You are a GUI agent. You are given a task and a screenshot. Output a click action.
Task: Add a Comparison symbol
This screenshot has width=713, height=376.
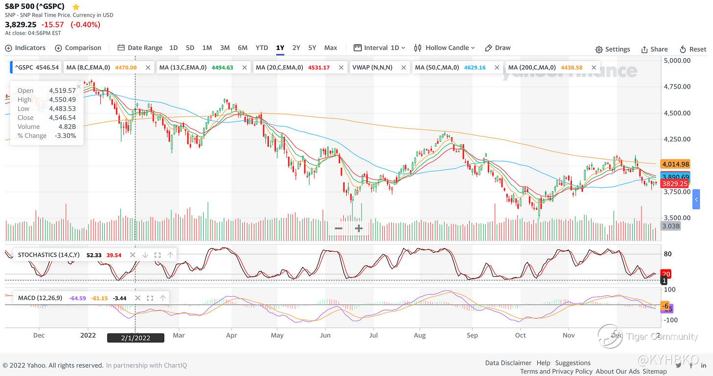78,48
